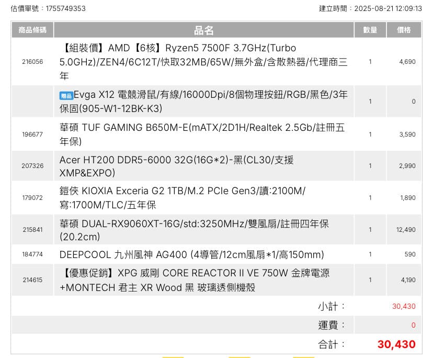Open the AMD Ryzen5 7500F product name
The image size is (433, 358).
click(203, 62)
